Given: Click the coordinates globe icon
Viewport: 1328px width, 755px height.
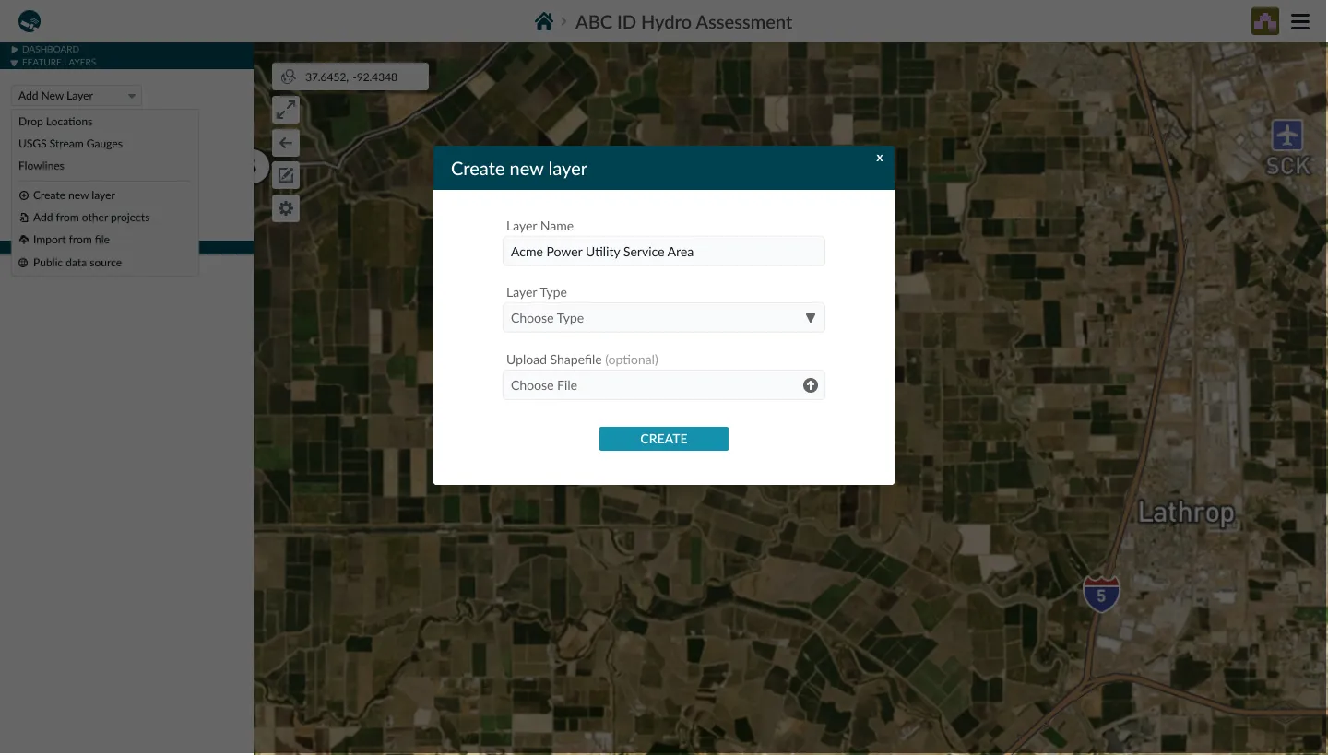Looking at the screenshot, I should pos(289,77).
